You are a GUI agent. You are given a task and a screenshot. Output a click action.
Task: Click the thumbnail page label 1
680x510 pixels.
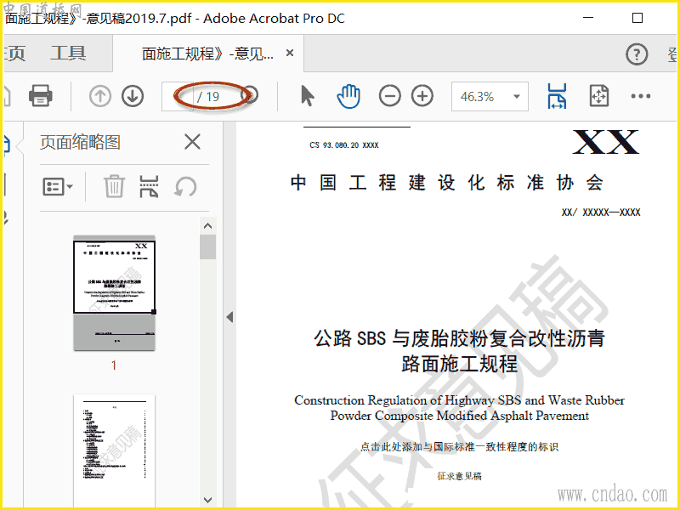(x=114, y=365)
